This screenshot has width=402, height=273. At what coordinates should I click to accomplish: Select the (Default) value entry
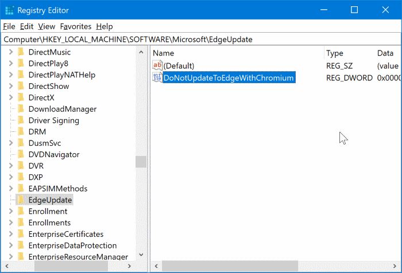pyautogui.click(x=179, y=66)
